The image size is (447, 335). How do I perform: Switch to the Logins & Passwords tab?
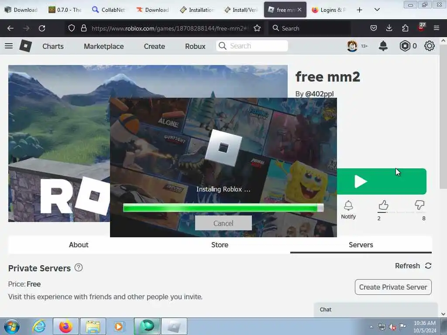pos(329,10)
